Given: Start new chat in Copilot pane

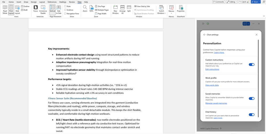Looking at the screenshot, I should (244, 24).
